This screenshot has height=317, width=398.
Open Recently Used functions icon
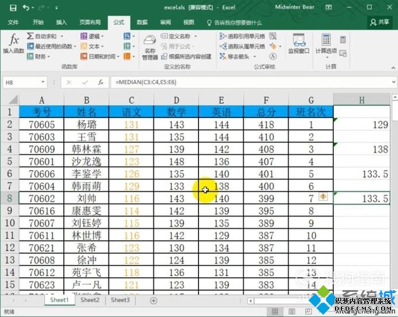(30, 46)
